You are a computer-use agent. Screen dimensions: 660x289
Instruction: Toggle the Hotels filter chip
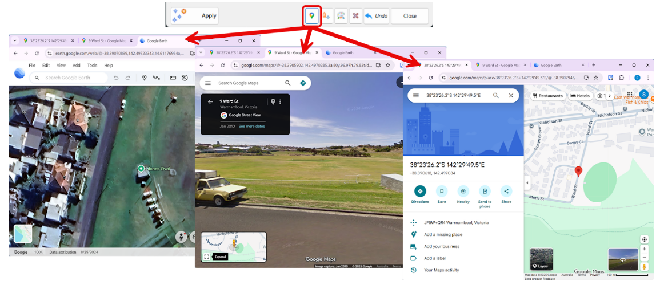point(579,96)
